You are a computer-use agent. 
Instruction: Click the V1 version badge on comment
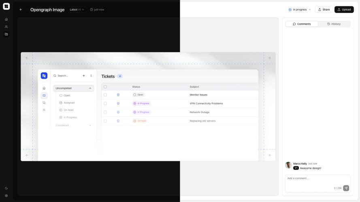(296, 168)
